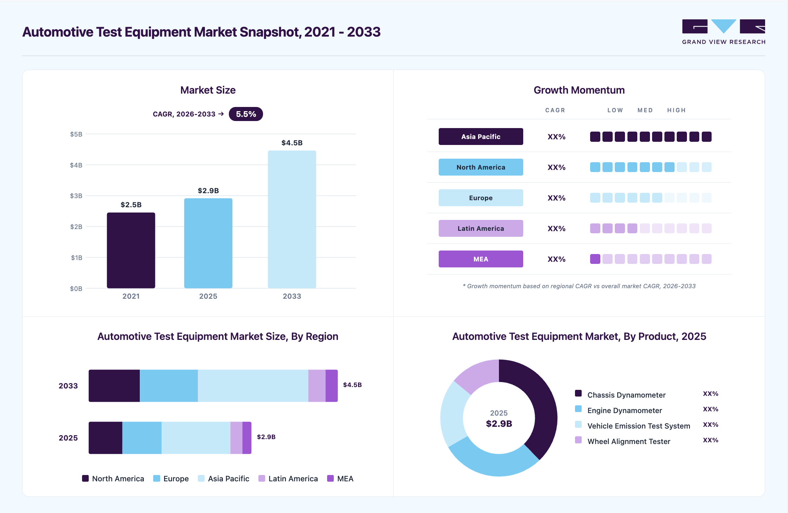This screenshot has height=513, width=788.
Task: Click the Asia Pacific segment of 2025 bar
Action: point(196,438)
